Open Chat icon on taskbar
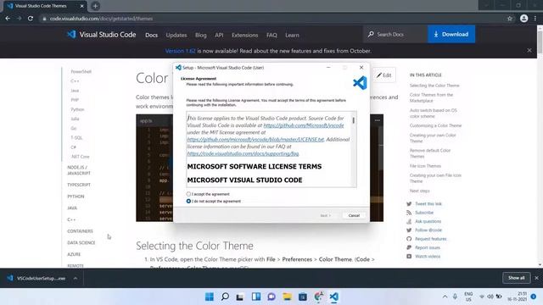Screen dimensions: 543x305 coord(271,297)
